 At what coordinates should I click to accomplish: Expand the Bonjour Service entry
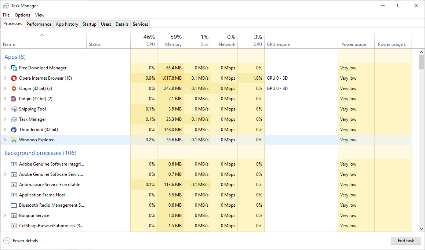[x=5, y=215]
